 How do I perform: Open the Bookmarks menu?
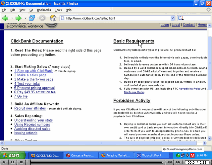(44, 10)
